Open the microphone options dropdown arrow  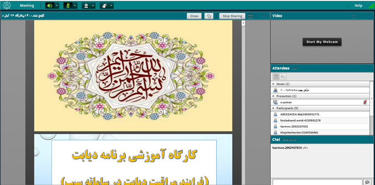[75, 6]
